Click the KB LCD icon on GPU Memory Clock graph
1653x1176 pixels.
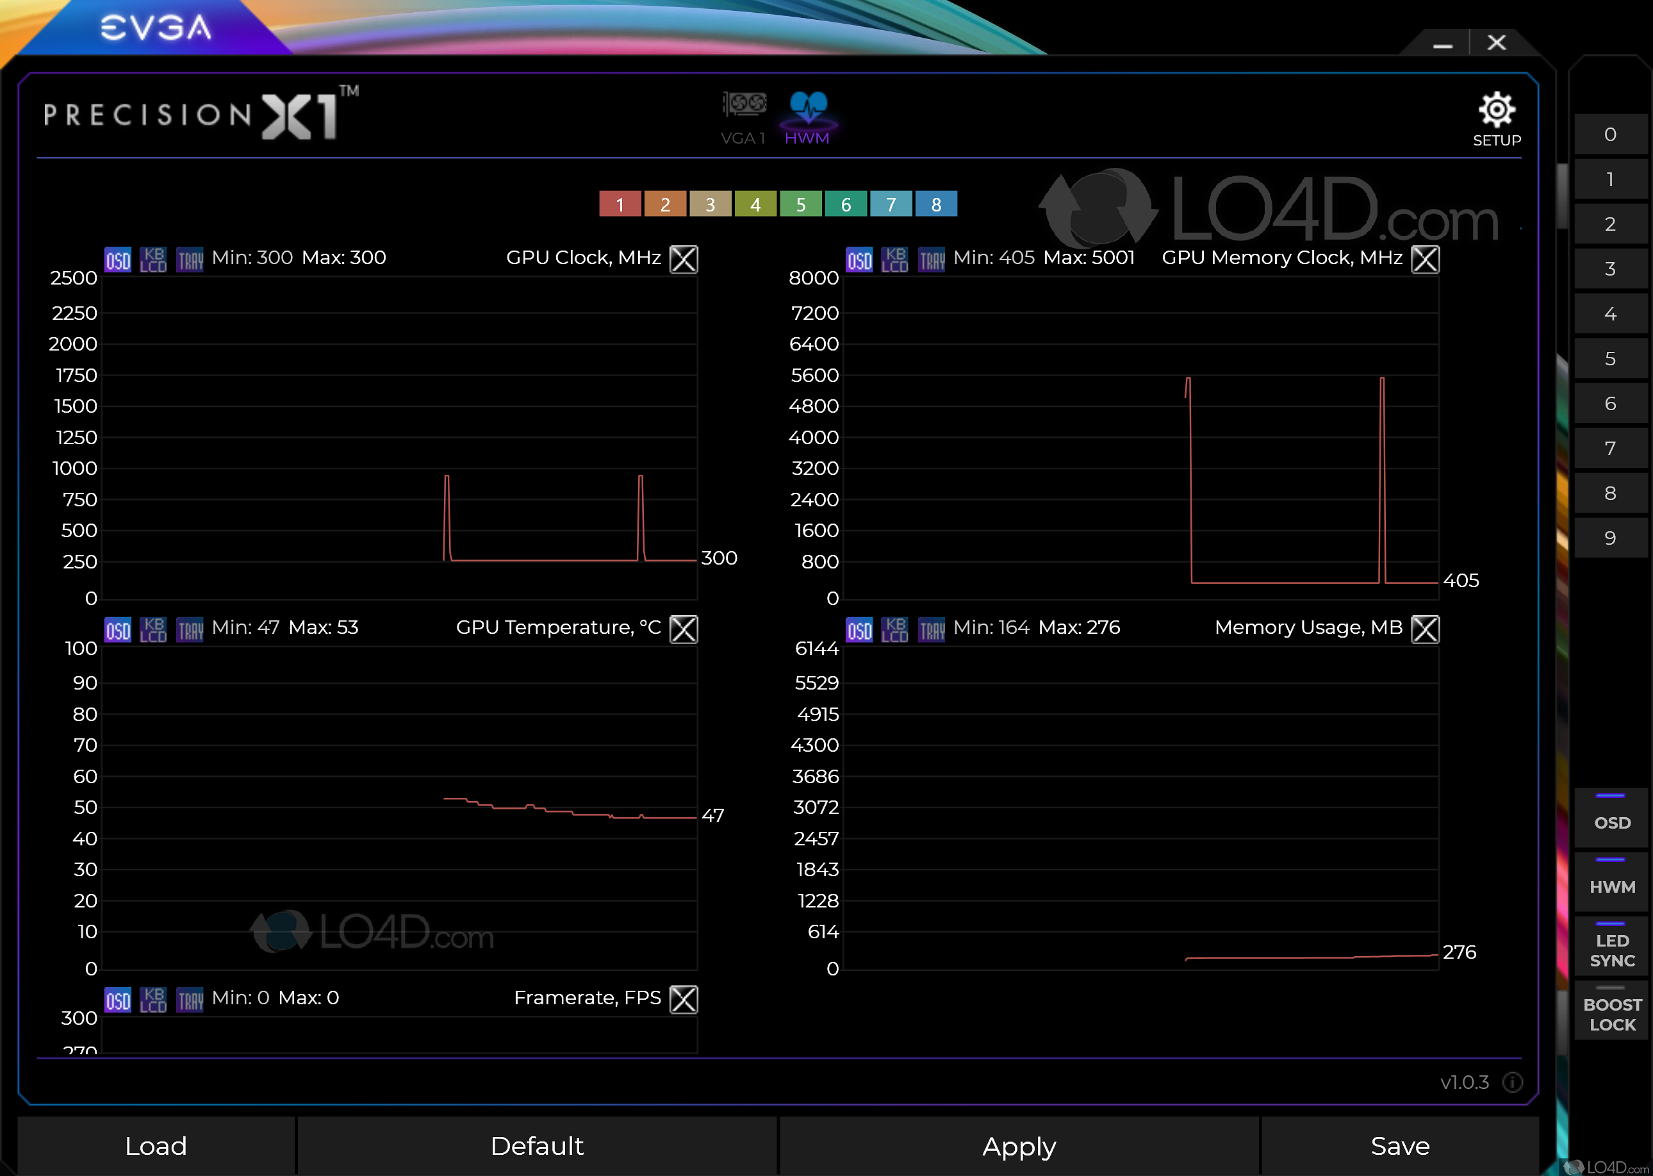894,258
